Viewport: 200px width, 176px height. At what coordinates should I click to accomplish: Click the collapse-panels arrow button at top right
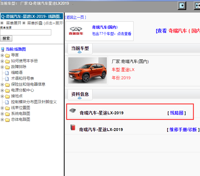[x=197, y=6]
